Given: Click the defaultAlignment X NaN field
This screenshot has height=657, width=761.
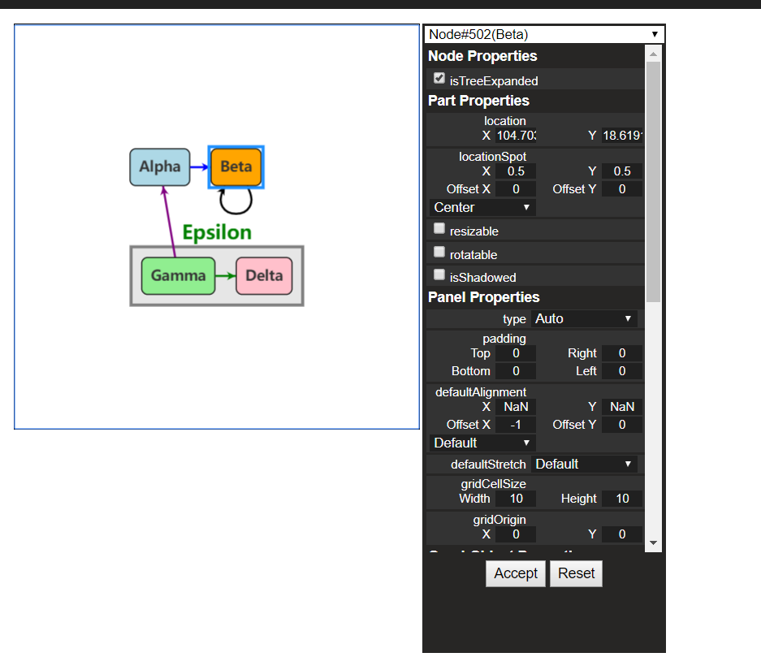Looking at the screenshot, I should (x=516, y=407).
